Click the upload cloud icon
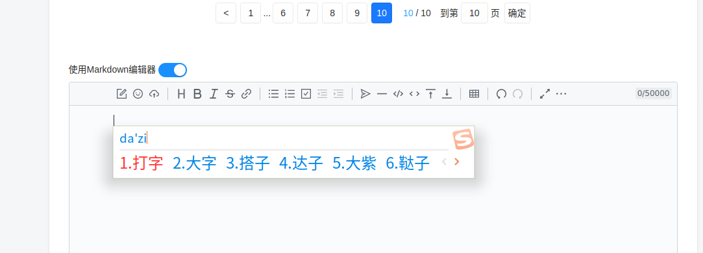703x253 pixels. pyautogui.click(x=154, y=94)
